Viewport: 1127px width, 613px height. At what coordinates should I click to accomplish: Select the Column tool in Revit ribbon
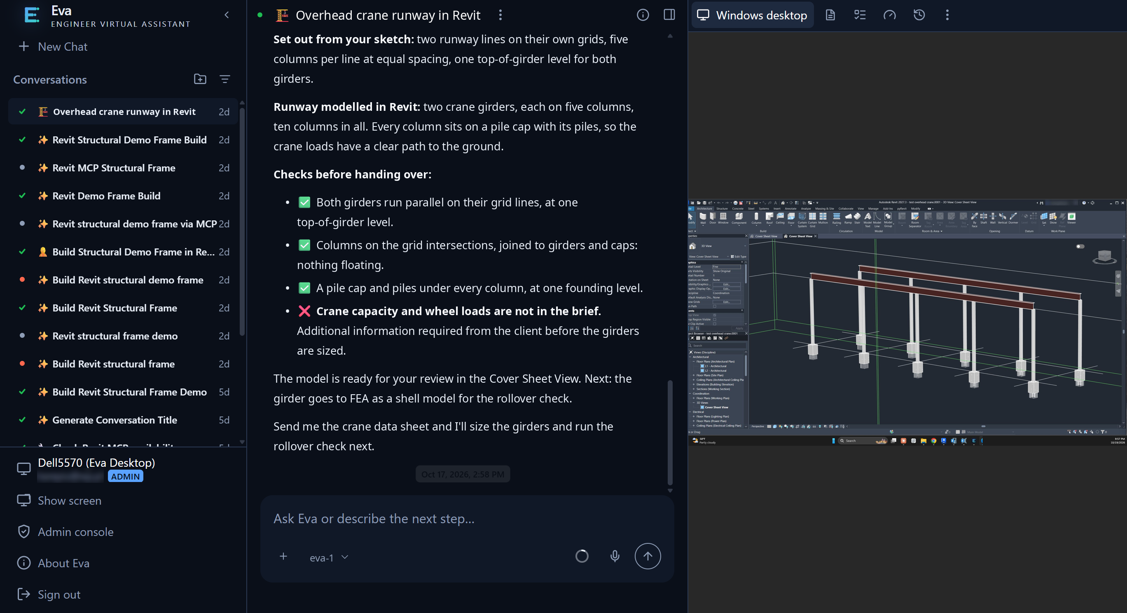point(756,218)
